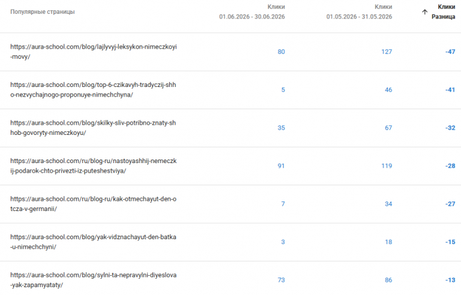This screenshot has width=461, height=295.
Task: Open the nastoyashhij-nemeczkij-podarok page row
Action: 230,166
